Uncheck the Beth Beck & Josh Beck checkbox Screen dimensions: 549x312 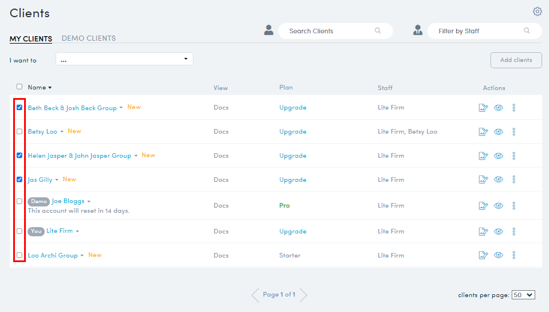pyautogui.click(x=20, y=107)
